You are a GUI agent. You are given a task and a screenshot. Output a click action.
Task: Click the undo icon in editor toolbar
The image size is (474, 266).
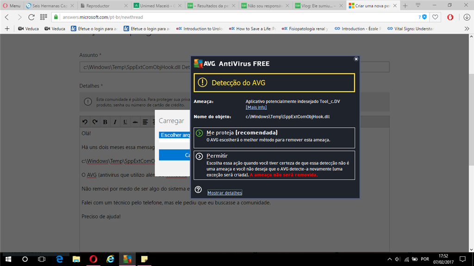coord(85,122)
